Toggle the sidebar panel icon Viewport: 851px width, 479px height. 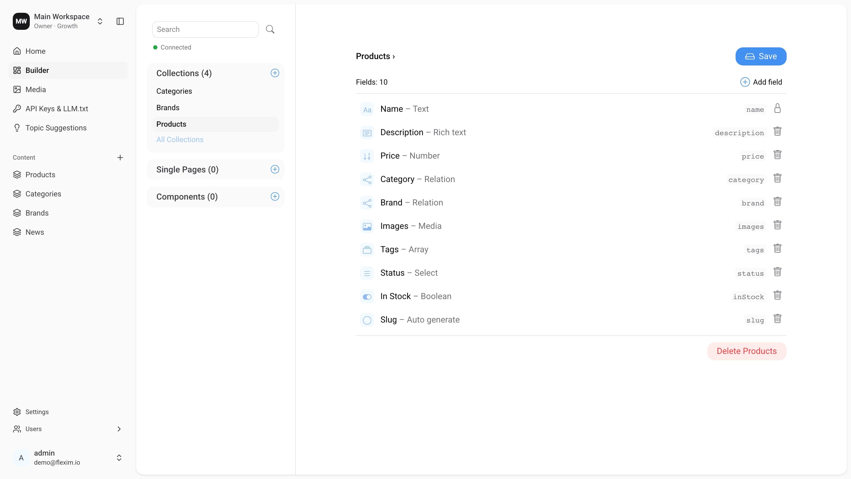coord(120,21)
